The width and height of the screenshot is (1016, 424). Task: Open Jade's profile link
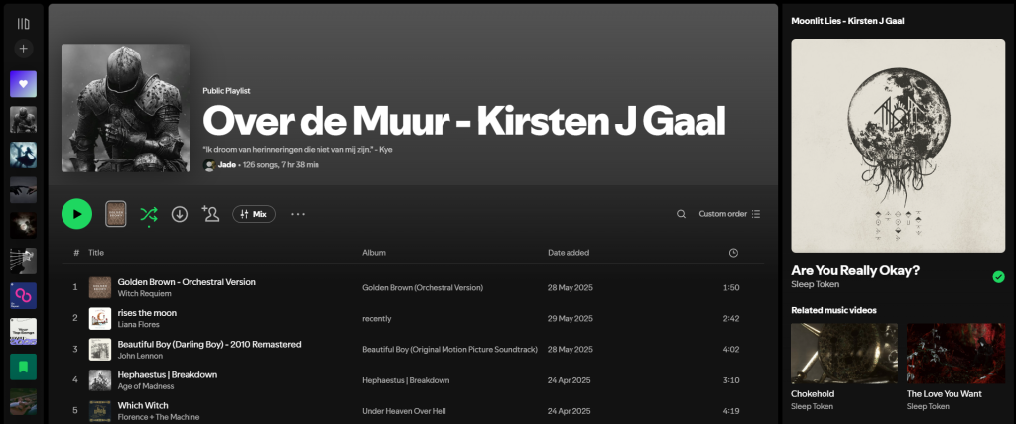click(226, 164)
